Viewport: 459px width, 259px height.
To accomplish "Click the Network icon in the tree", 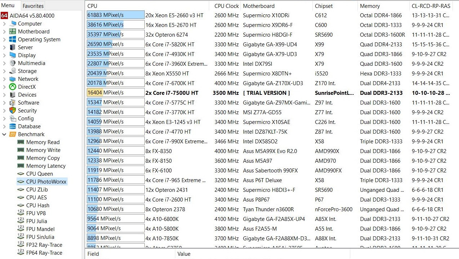I will (13, 79).
